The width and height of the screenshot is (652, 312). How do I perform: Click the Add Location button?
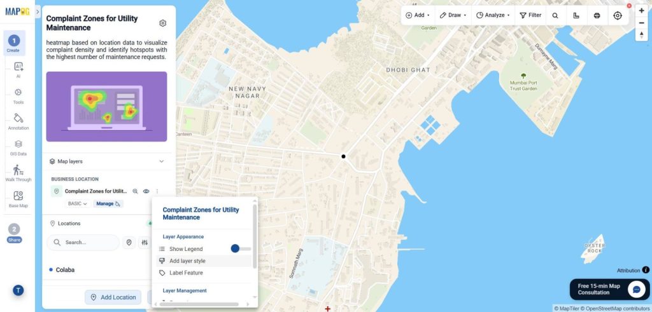click(x=113, y=297)
